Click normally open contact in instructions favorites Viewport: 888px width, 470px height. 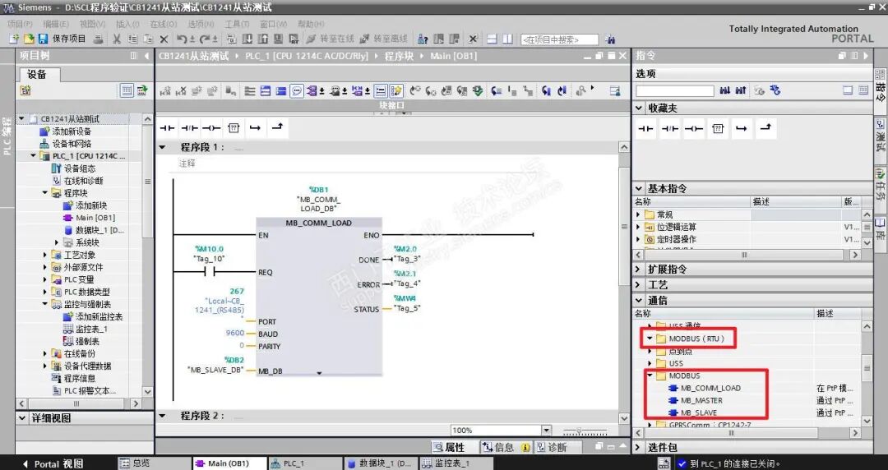[645, 128]
